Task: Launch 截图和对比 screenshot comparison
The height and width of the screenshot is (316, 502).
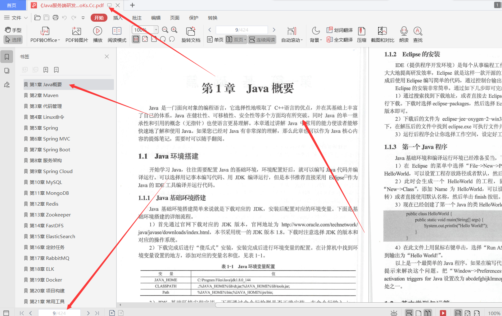Action: (x=382, y=34)
